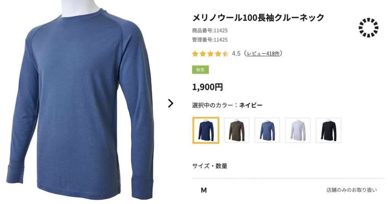390x204 pixels.
Task: Click the 選択中のカラー：ネイビー label
Action: (227, 105)
